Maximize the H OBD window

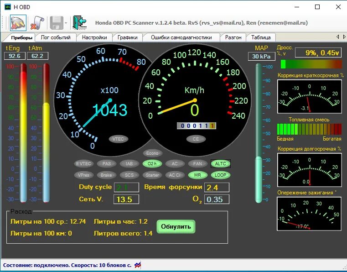click(x=317, y=7)
